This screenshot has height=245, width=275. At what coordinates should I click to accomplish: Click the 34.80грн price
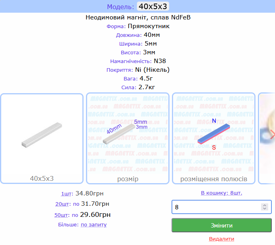click(90, 193)
